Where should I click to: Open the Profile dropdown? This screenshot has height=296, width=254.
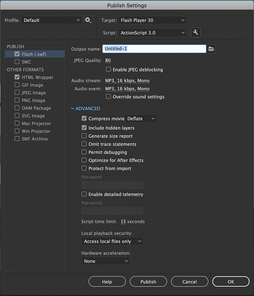[52, 20]
